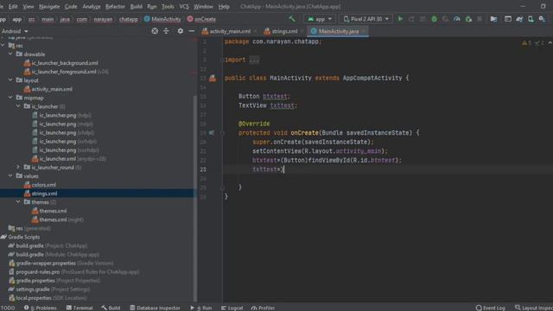Hide the Project panel with the minus icon
Screen dimensions: 553x311
192,31
